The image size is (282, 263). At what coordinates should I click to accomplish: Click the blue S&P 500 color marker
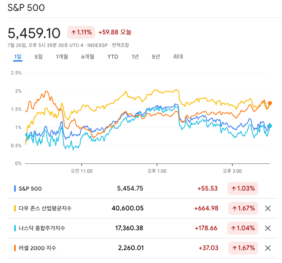click(x=15, y=189)
